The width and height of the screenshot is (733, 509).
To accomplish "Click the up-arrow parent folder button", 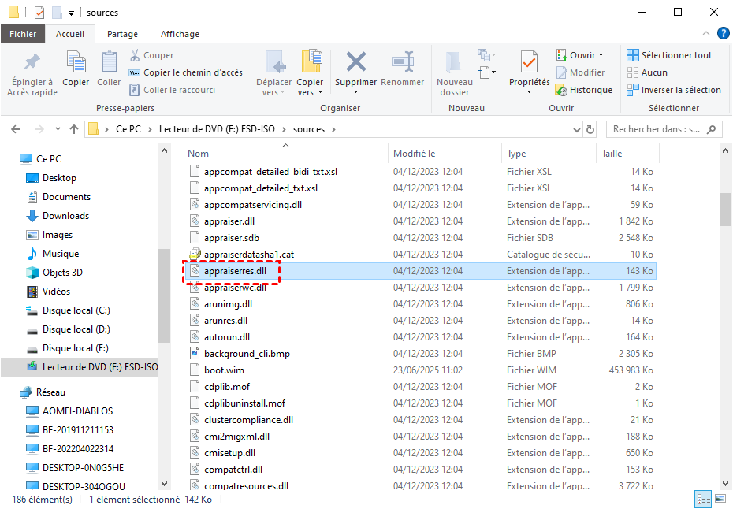I will [x=74, y=129].
